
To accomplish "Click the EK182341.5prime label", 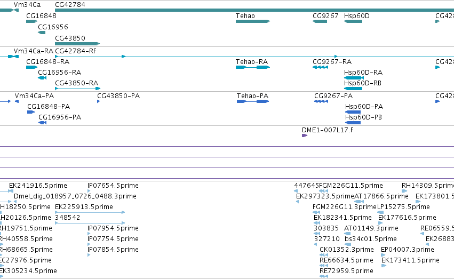I will click(343, 218).
